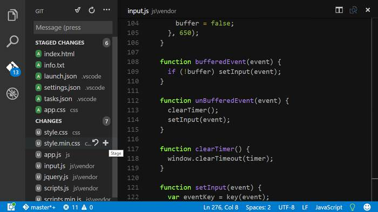Open index.html in staged changes
The height and width of the screenshot is (212, 378).
click(59, 54)
